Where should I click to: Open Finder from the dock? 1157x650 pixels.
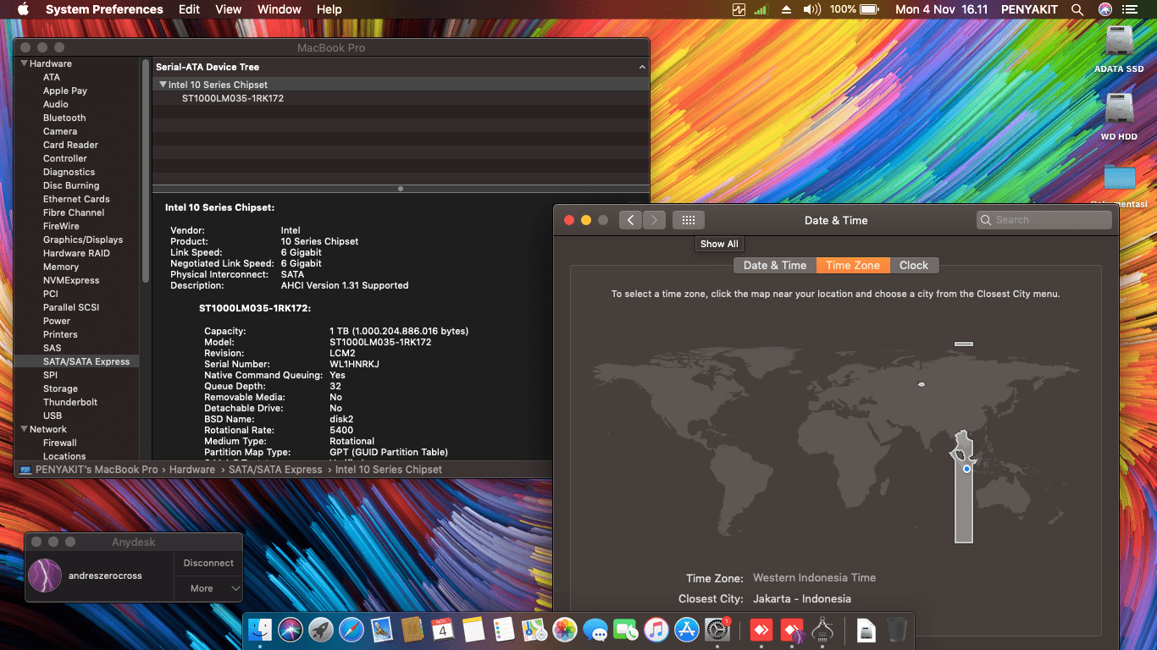pyautogui.click(x=260, y=630)
